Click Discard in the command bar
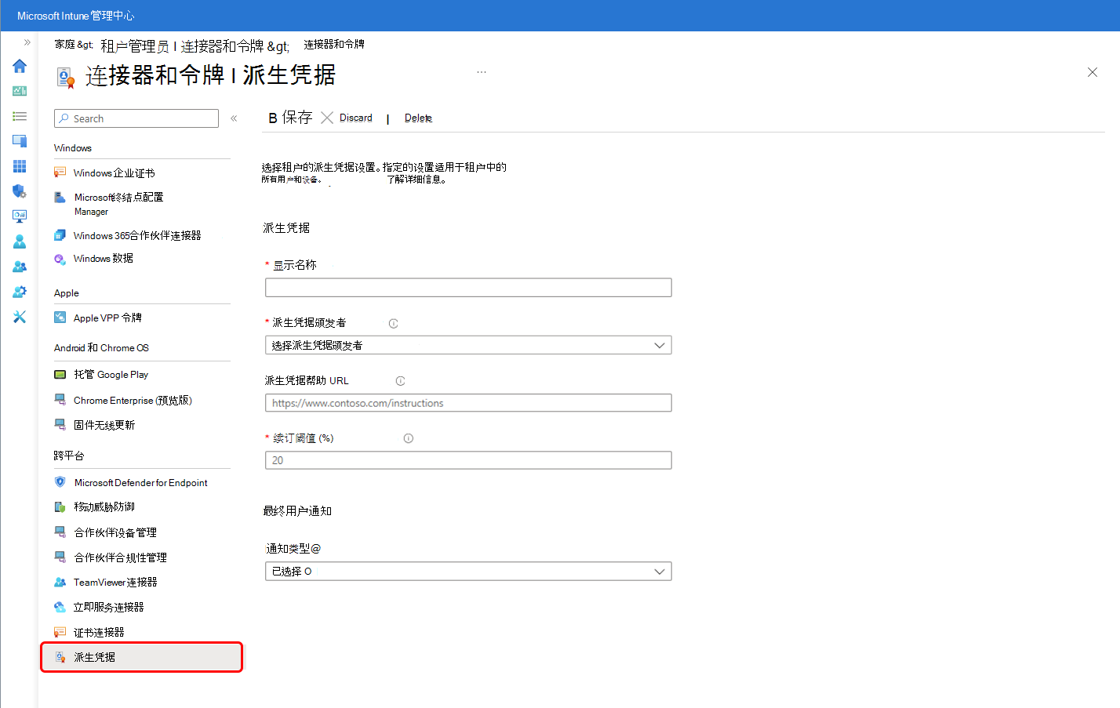The image size is (1120, 708). (x=347, y=118)
